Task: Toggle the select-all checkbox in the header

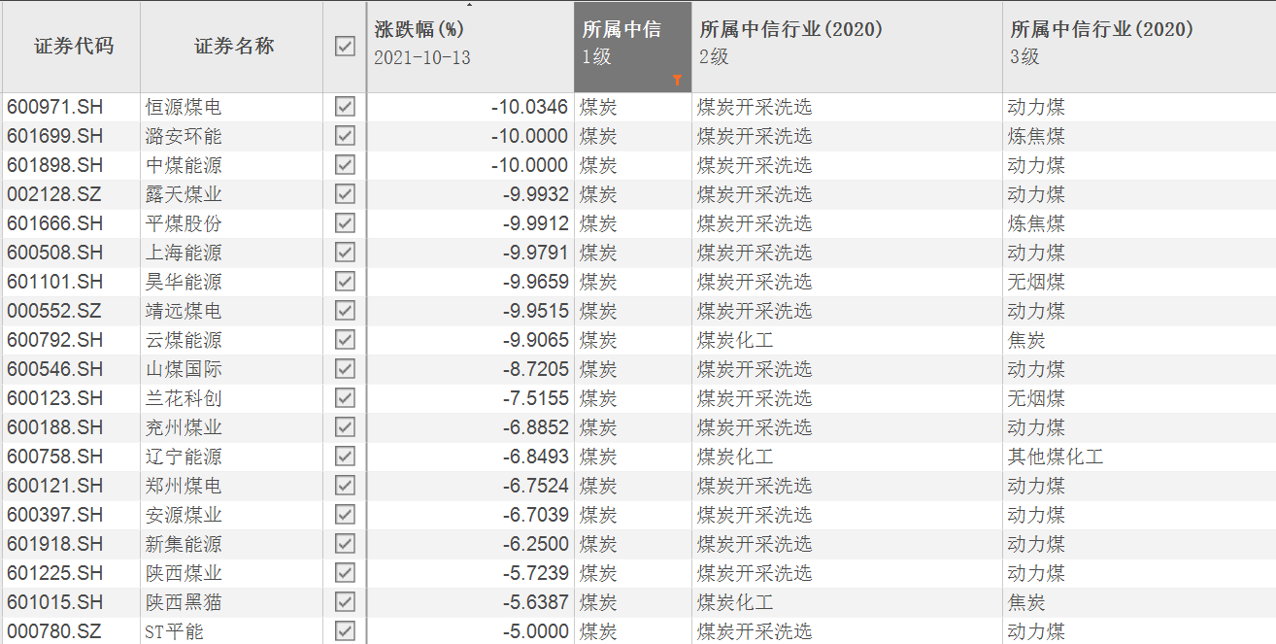Action: (345, 46)
